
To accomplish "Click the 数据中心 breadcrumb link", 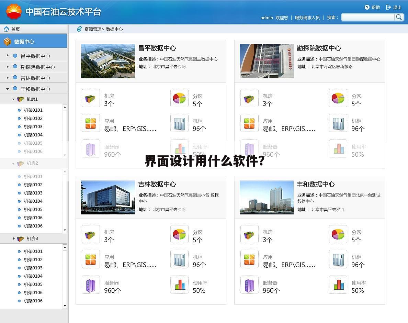I will click(113, 29).
